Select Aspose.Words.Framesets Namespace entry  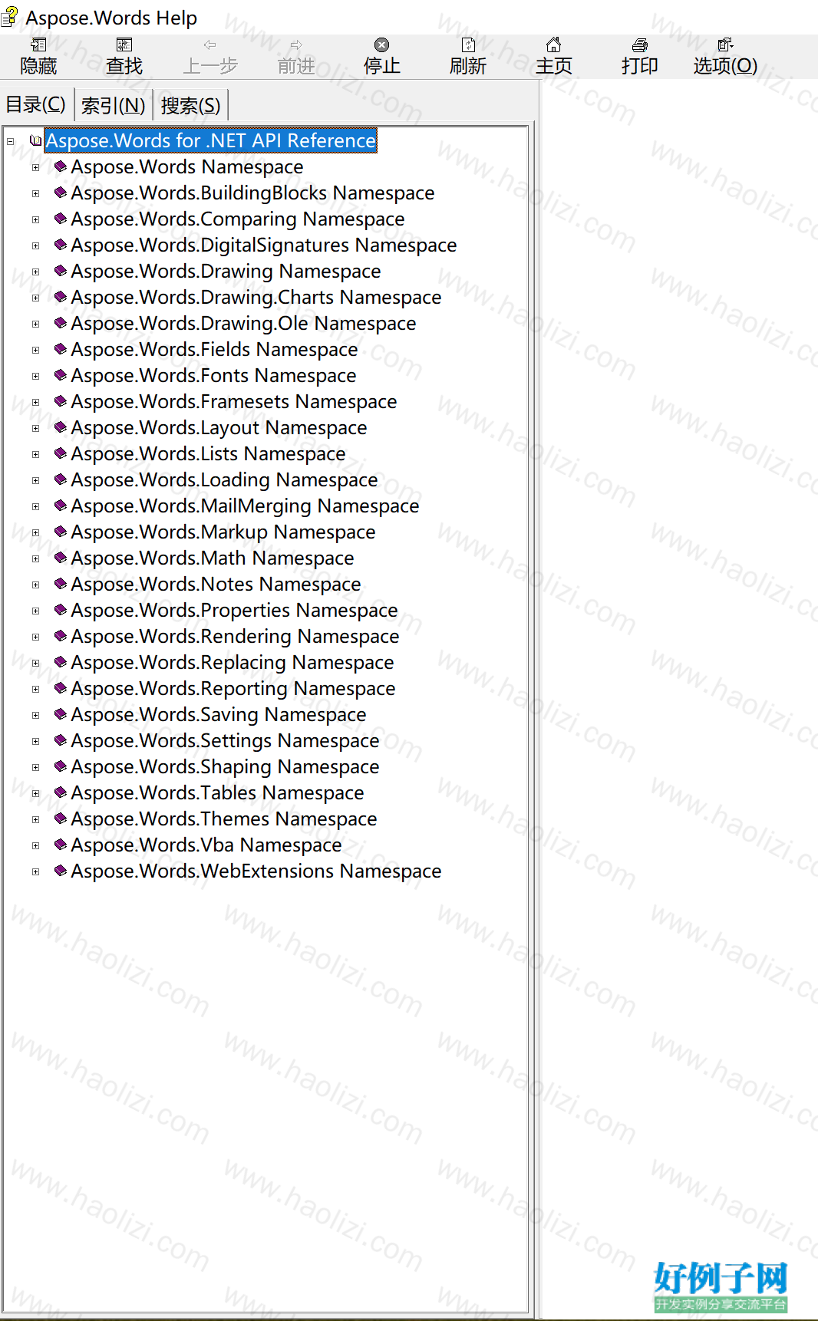[x=234, y=401]
